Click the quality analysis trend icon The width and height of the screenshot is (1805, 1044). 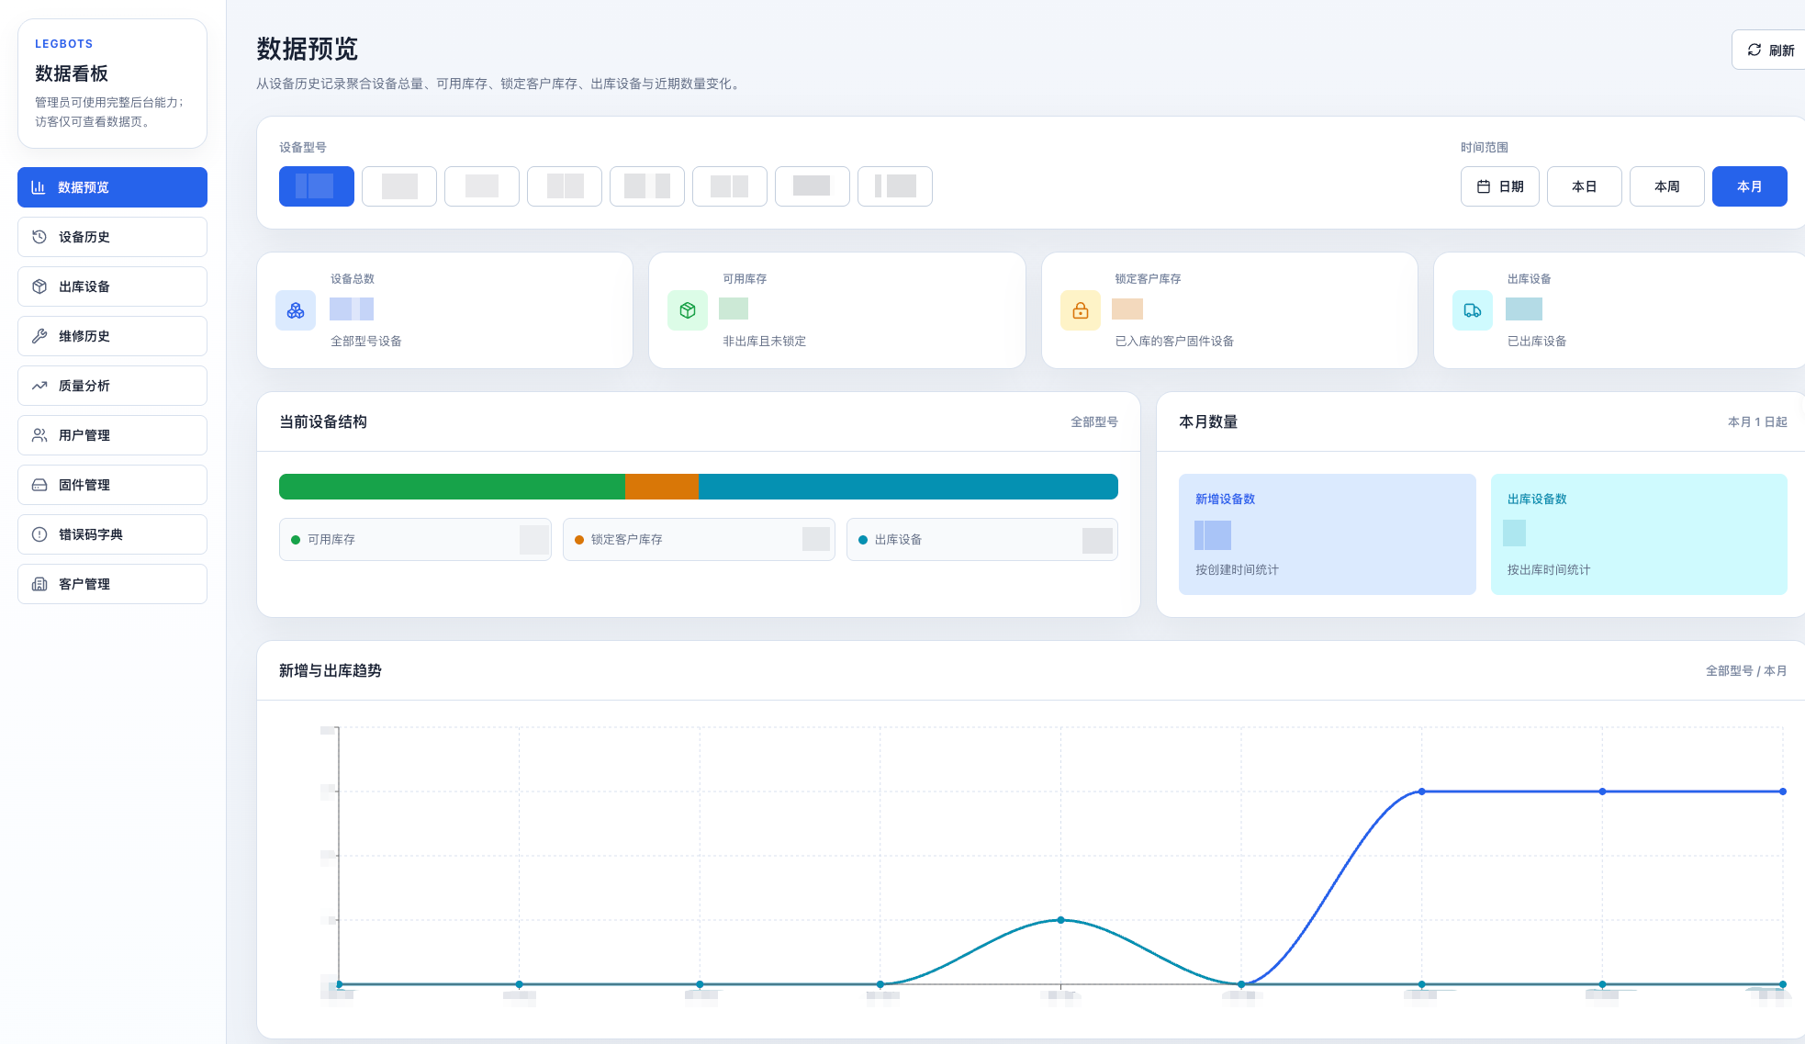pyautogui.click(x=39, y=386)
